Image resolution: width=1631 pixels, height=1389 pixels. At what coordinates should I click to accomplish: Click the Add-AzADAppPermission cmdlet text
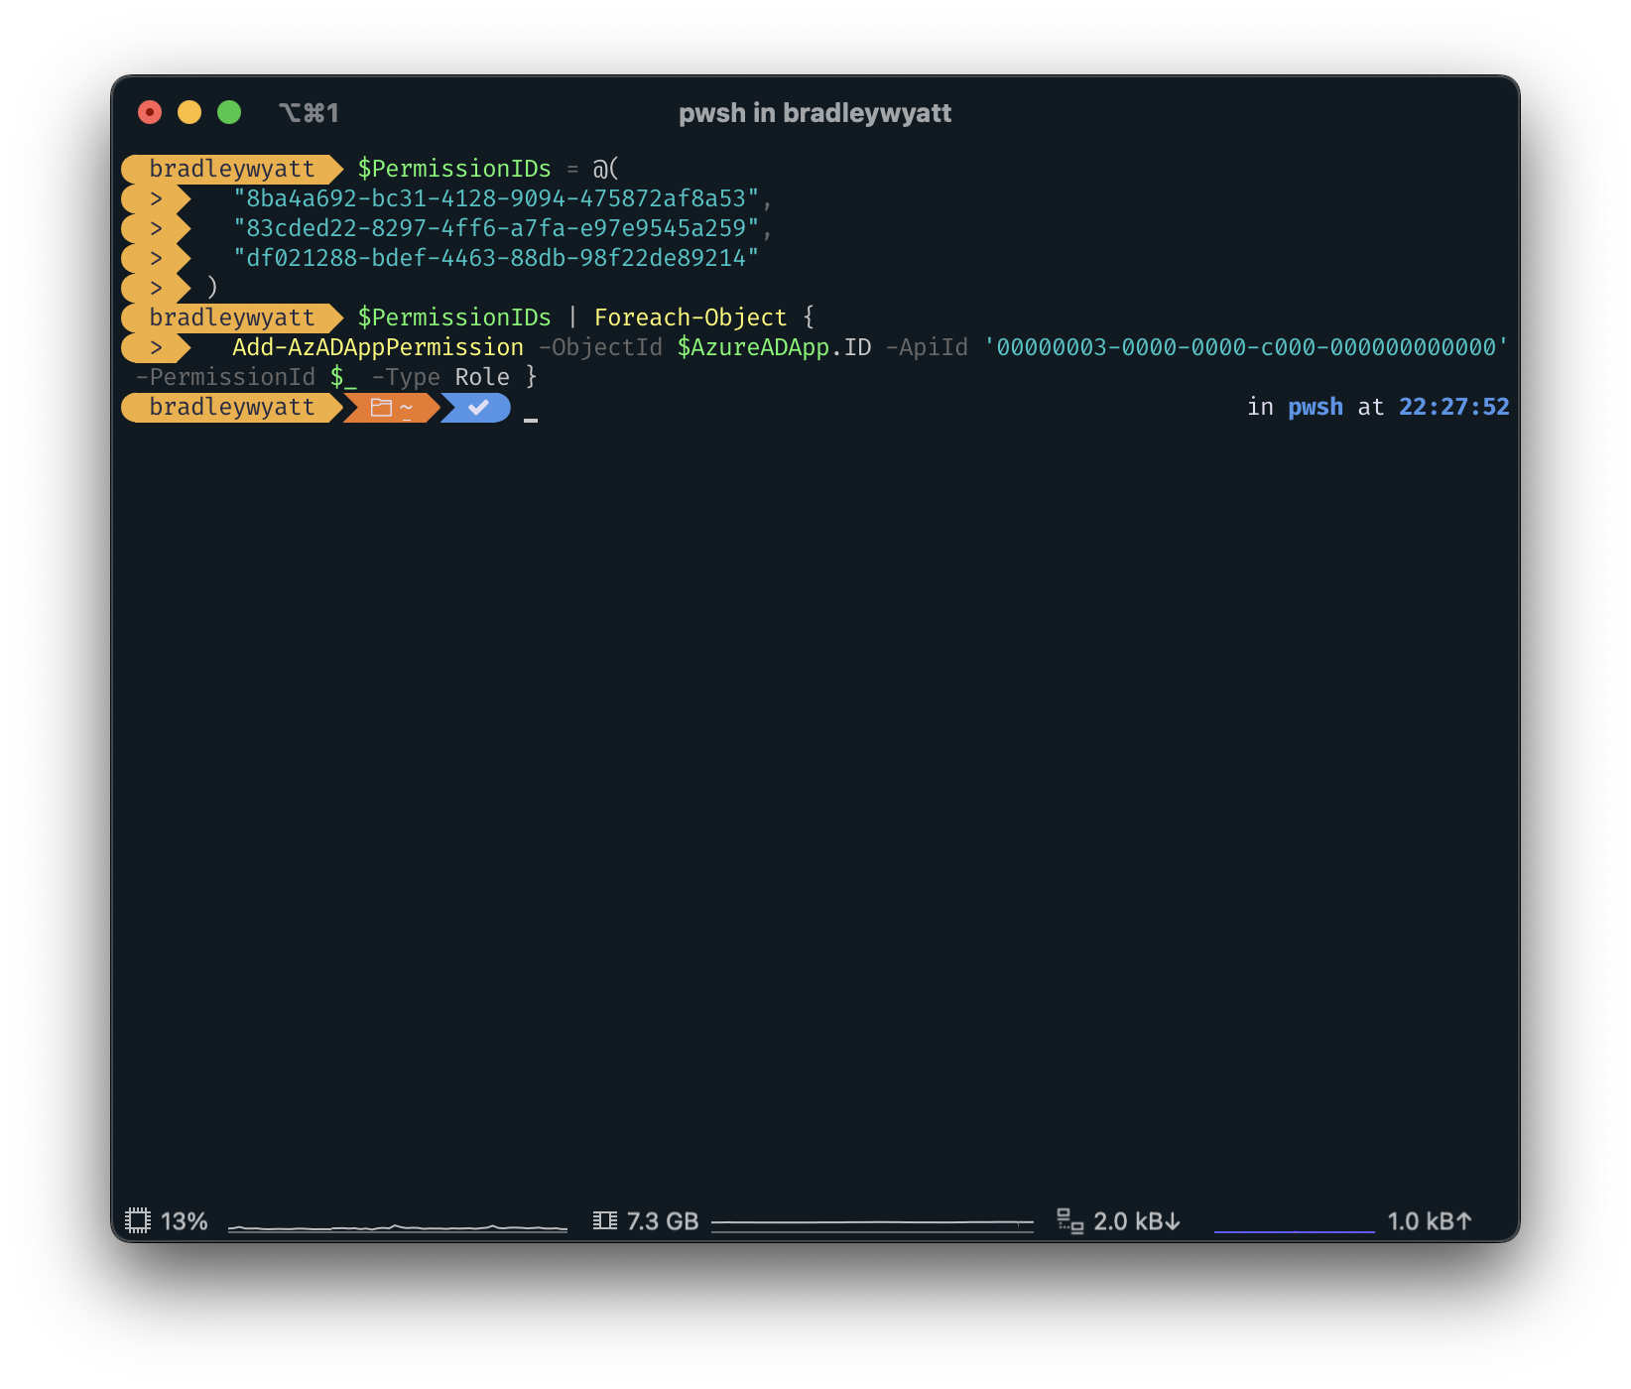point(378,347)
